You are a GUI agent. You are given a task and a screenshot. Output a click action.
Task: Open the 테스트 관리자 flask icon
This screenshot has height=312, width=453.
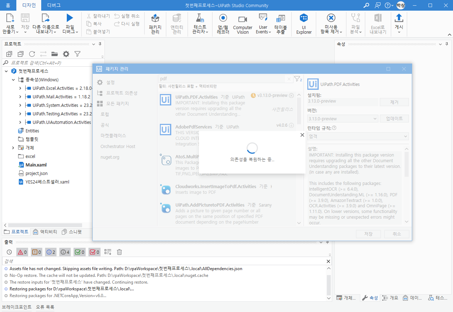coord(200,18)
